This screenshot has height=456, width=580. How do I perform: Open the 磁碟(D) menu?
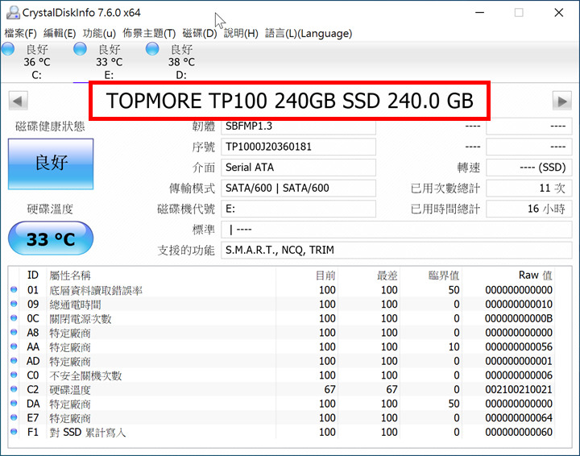[x=200, y=33]
